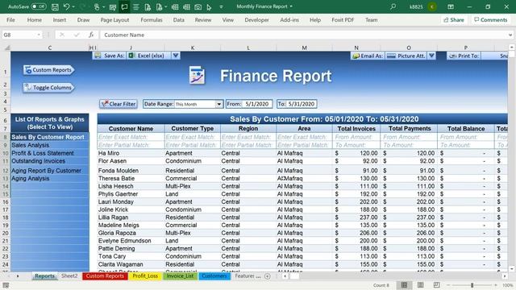Image resolution: width=516 pixels, height=290 pixels.
Task: Switch to Page Break Preview icon
Action: (x=436, y=285)
